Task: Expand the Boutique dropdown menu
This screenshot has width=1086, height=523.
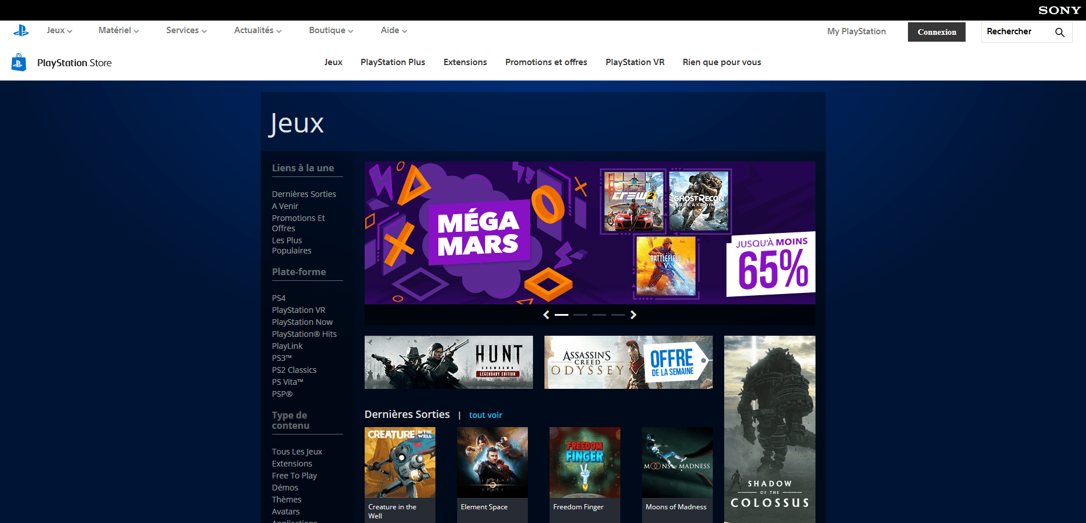Action: [331, 30]
